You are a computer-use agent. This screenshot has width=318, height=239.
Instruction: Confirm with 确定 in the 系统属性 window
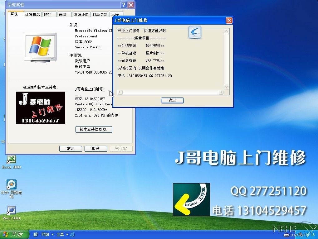point(71,149)
